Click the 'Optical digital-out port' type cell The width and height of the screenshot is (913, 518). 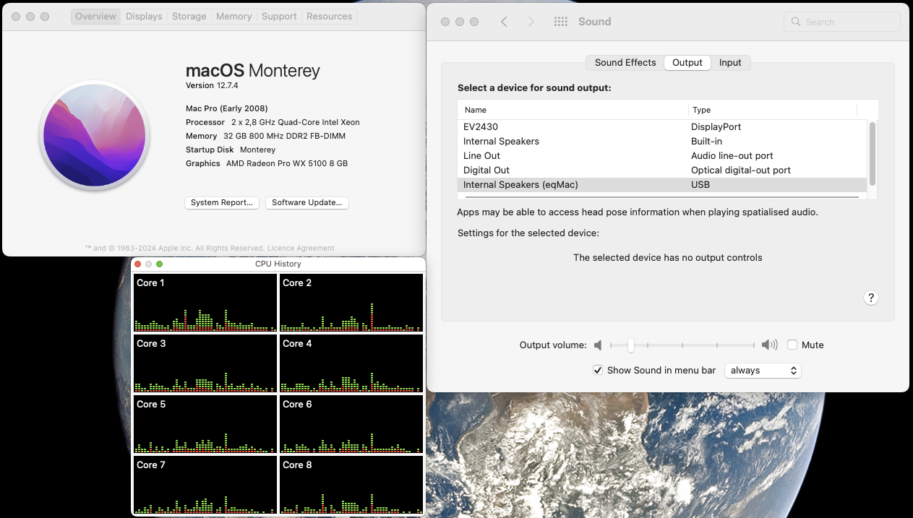point(741,170)
